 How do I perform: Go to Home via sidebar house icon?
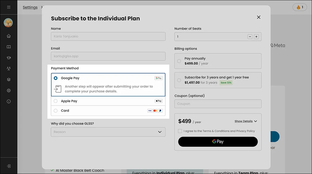(9, 36)
